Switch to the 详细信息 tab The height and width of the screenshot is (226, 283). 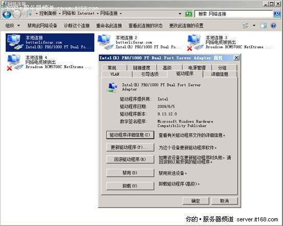coord(220,74)
